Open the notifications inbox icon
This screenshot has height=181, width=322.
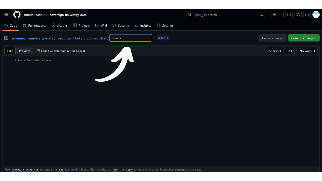pyautogui.click(x=307, y=15)
